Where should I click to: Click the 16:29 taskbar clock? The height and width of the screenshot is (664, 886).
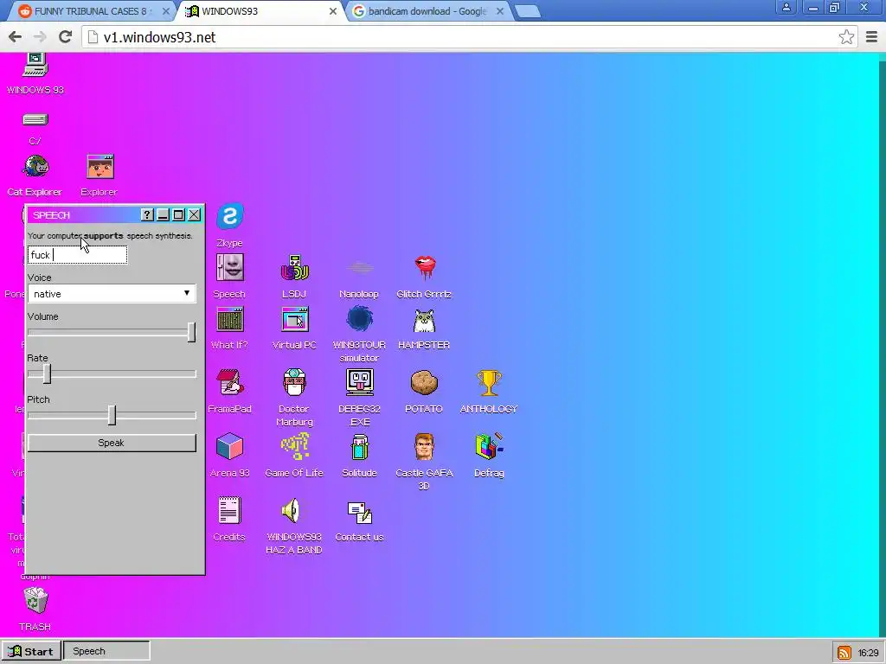click(868, 652)
